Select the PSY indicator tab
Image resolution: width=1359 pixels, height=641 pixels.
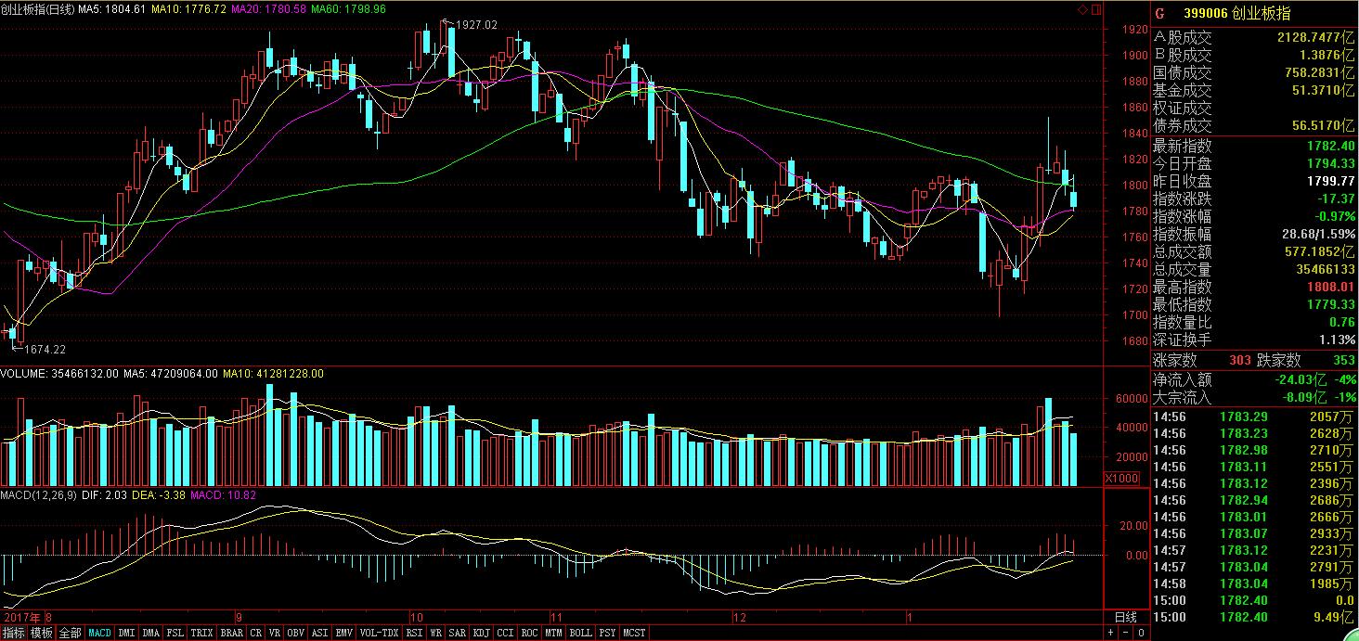point(607,633)
